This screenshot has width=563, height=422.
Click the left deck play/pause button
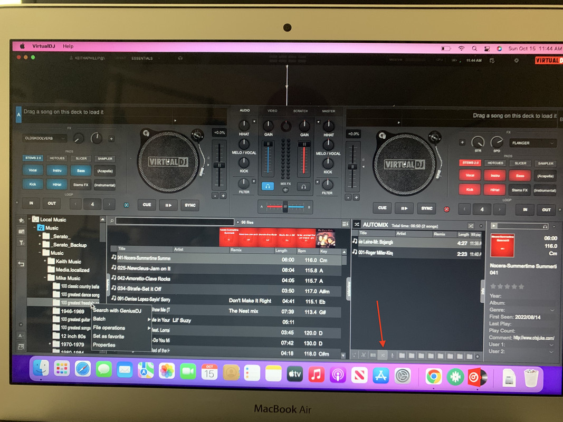[168, 205]
